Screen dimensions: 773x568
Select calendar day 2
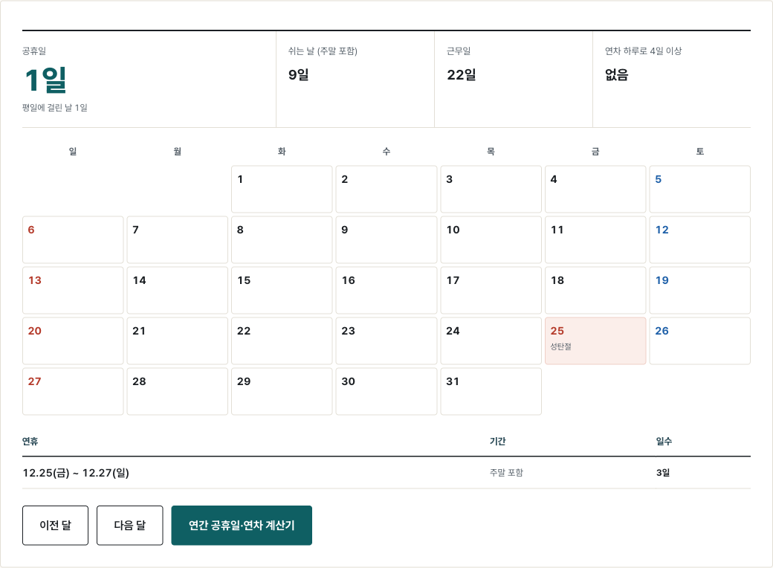click(x=386, y=190)
